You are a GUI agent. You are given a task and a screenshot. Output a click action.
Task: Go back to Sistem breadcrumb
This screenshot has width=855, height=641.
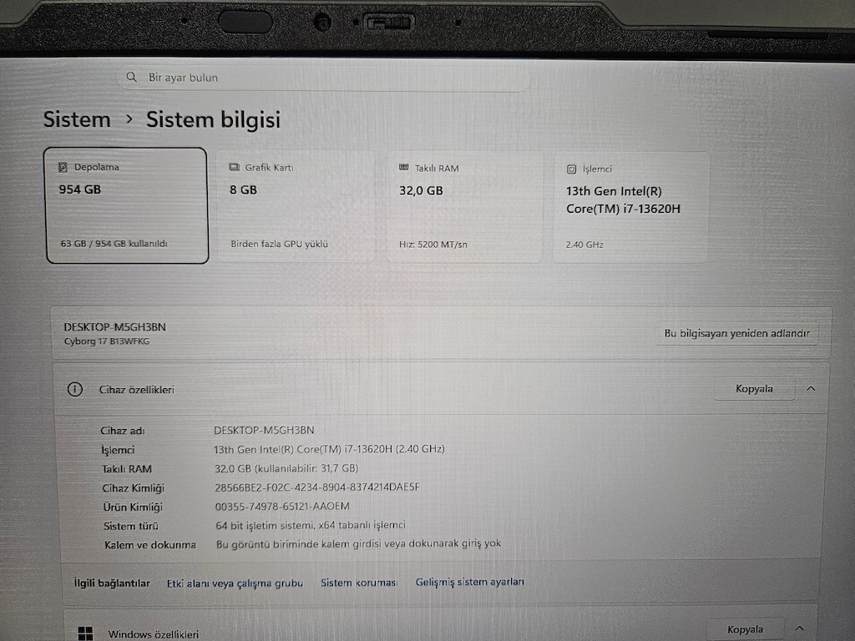(77, 119)
